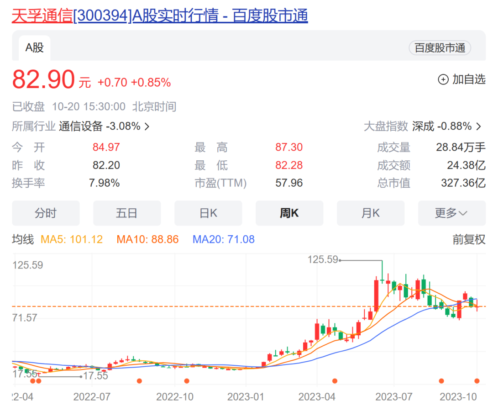Expand 大盘指数 深成 chevron arrow
Viewport: 493px width, 406px height.
[478, 127]
